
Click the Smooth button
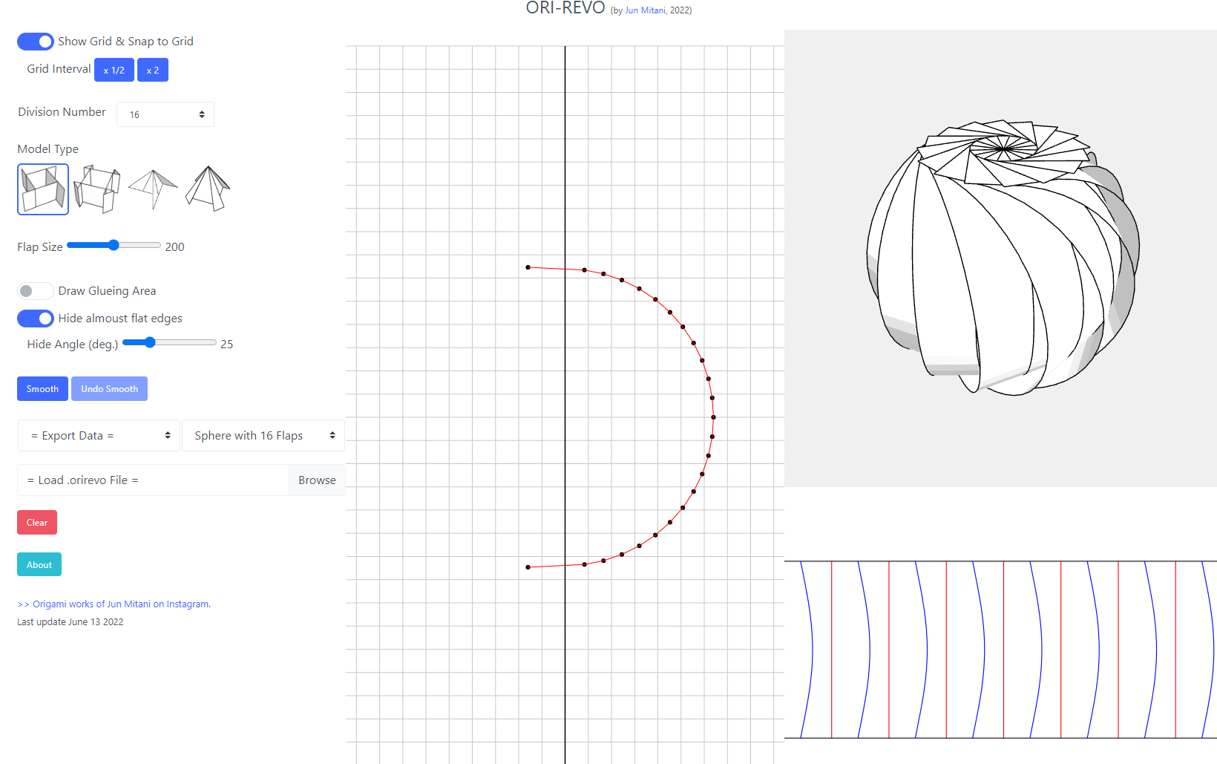42,389
